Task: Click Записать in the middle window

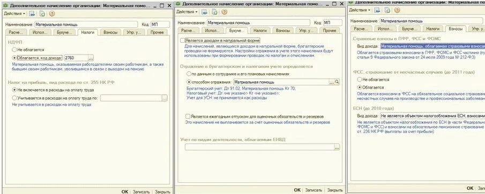Action: [x=314, y=190]
